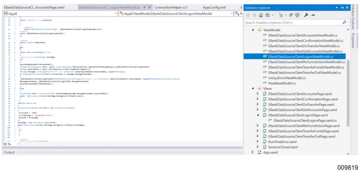This screenshot has width=361, height=176.
Task: Toggle the Show All Files icon
Action: 297,15
